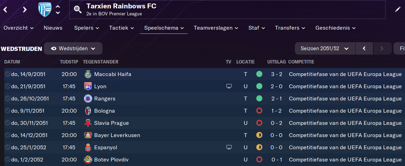Click the Slavia Prague star badge
Screen dimensions: 405x166
[88, 123]
